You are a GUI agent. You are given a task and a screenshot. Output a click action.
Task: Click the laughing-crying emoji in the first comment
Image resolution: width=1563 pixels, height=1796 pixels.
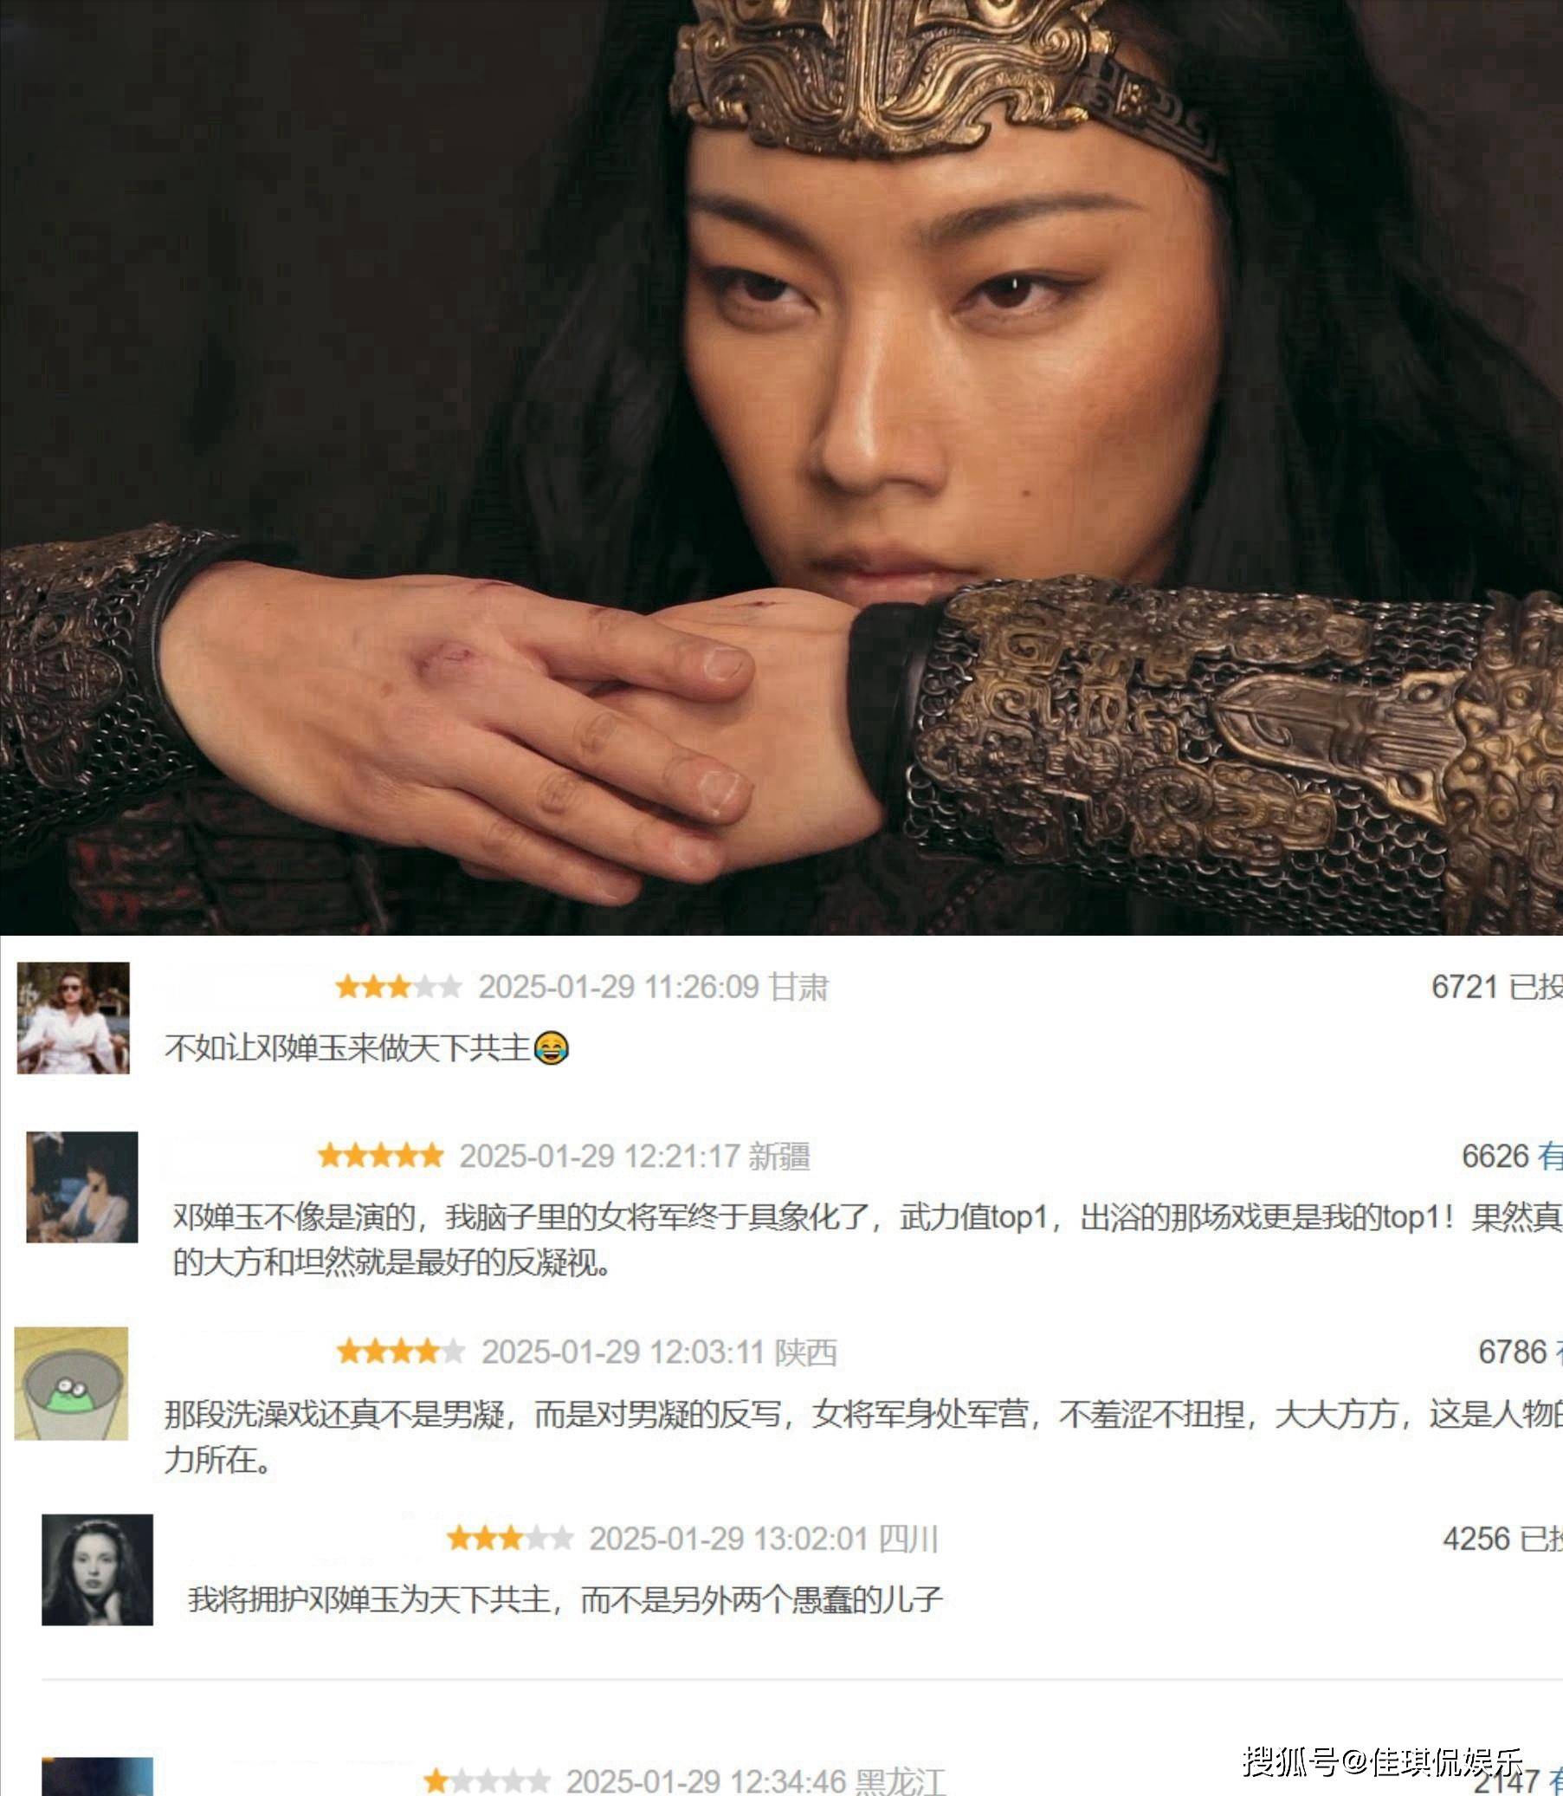(x=551, y=1047)
